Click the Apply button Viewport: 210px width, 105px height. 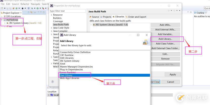click(x=173, y=74)
